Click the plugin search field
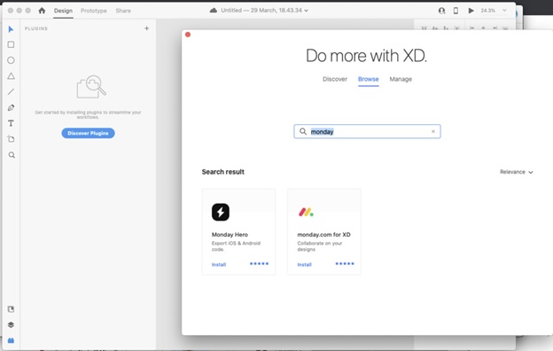The height and width of the screenshot is (351, 553). (x=367, y=131)
